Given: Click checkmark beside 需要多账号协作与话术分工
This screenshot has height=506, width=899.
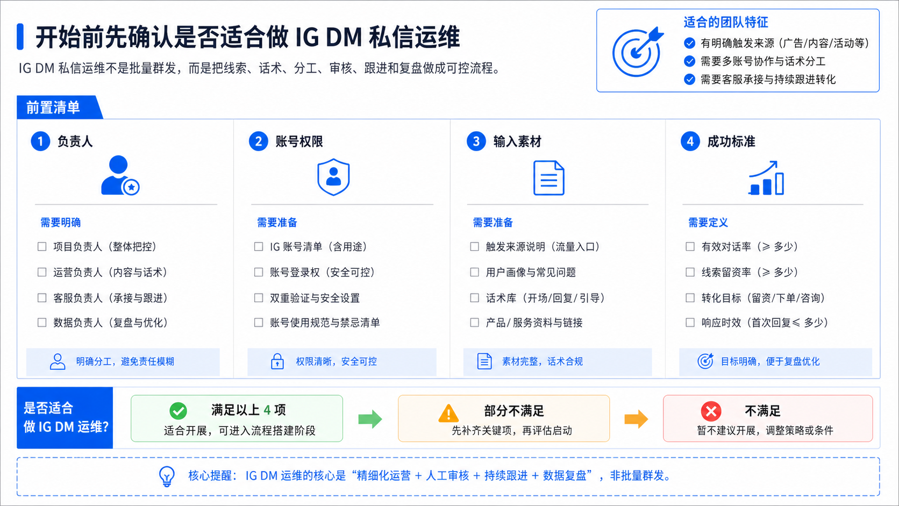Looking at the screenshot, I should pyautogui.click(x=689, y=61).
